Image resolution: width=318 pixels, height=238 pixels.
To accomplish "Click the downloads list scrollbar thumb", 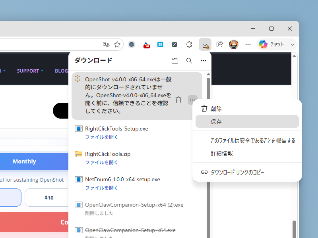I will click(x=208, y=88).
